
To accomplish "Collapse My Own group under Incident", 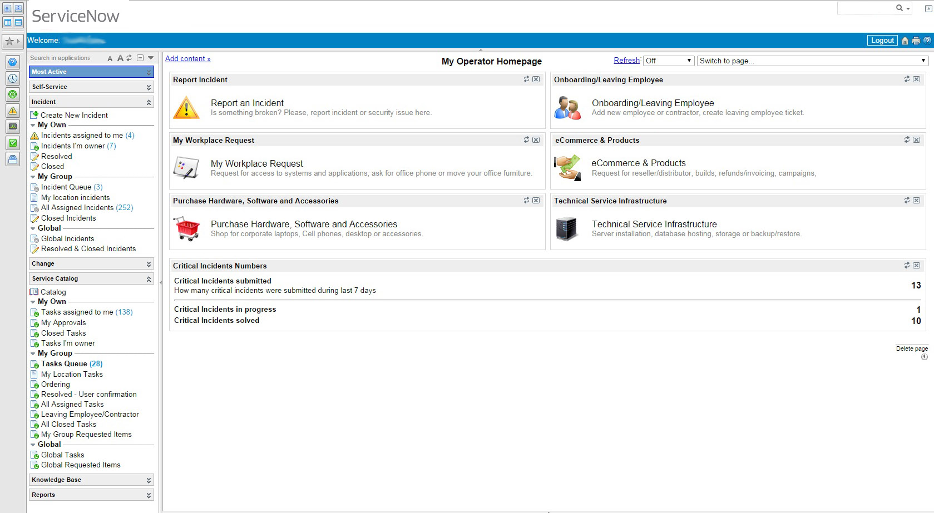I will pyautogui.click(x=33, y=125).
